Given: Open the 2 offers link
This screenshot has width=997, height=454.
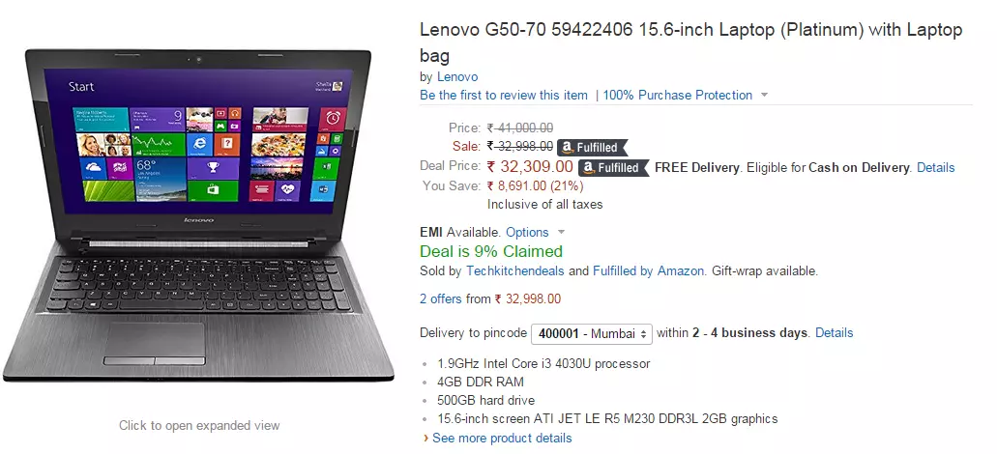Looking at the screenshot, I should click(x=441, y=299).
